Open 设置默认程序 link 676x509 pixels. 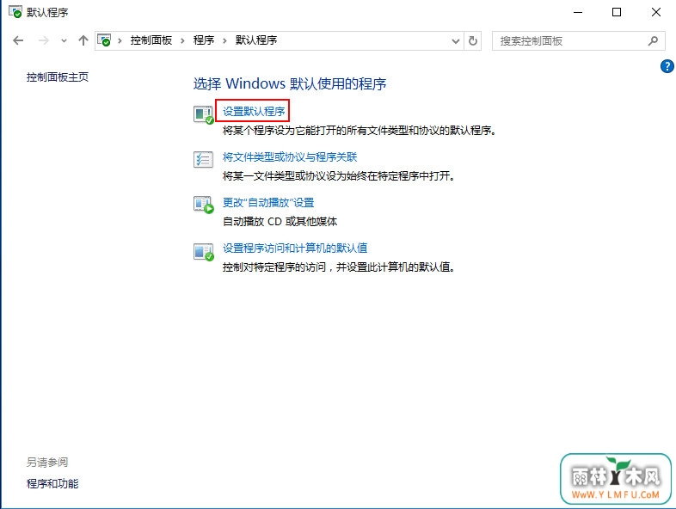tap(254, 111)
